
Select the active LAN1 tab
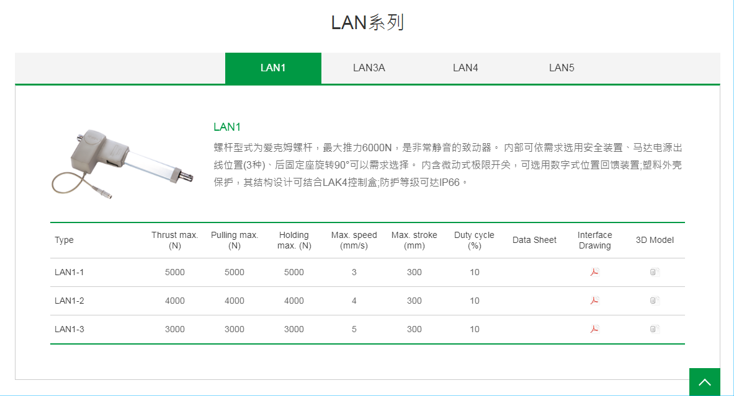pyautogui.click(x=273, y=68)
